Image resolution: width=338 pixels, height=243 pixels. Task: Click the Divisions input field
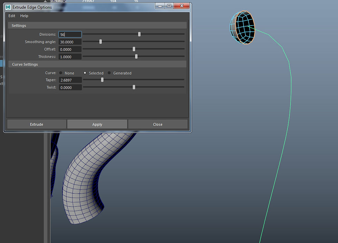pyautogui.click(x=70, y=34)
